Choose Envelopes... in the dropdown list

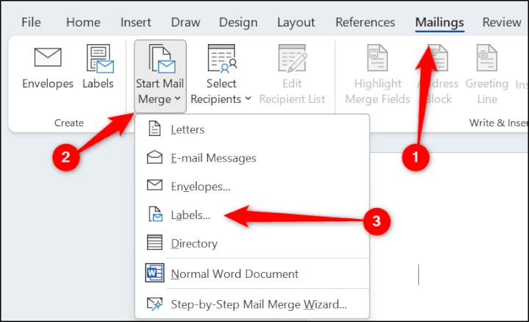point(201,187)
